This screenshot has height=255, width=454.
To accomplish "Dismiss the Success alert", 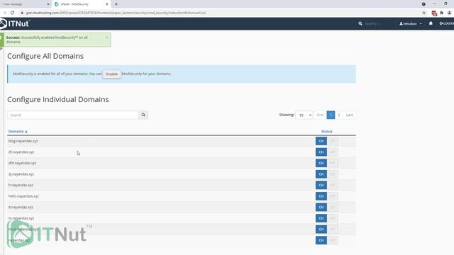I will (x=107, y=38).
